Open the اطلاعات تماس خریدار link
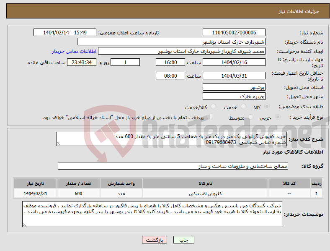 (74, 51)
